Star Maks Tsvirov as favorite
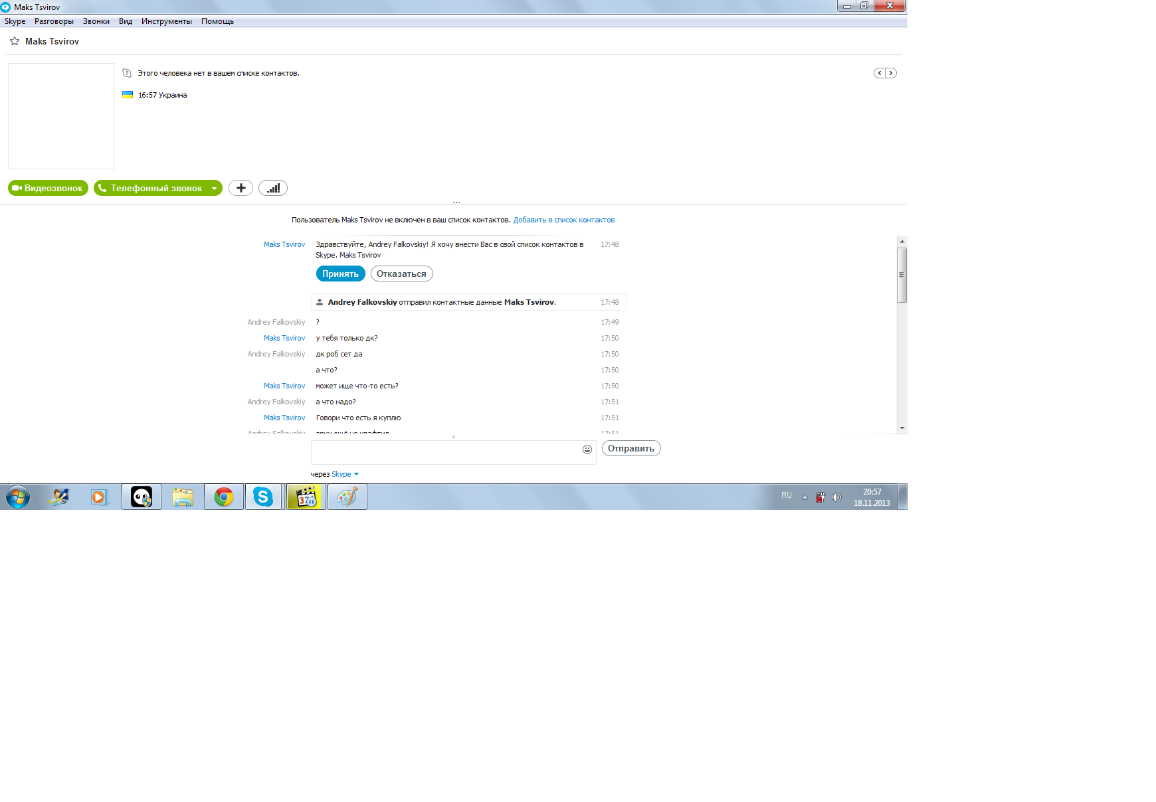Viewport: 1156px width, 802px height. click(15, 41)
